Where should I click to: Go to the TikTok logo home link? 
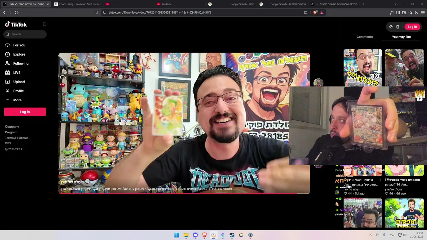(16, 24)
